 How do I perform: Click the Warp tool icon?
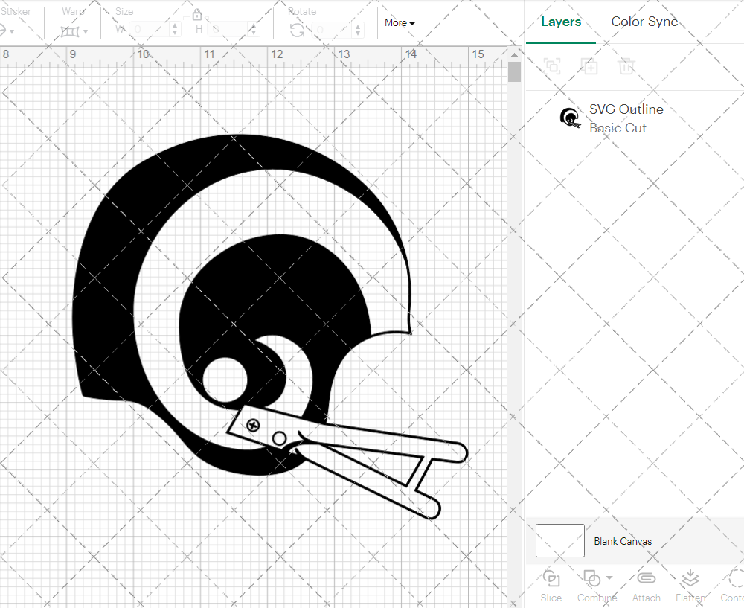pyautogui.click(x=70, y=32)
